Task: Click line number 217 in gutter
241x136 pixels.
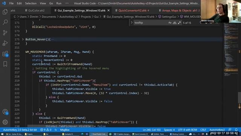Action: point(17,72)
